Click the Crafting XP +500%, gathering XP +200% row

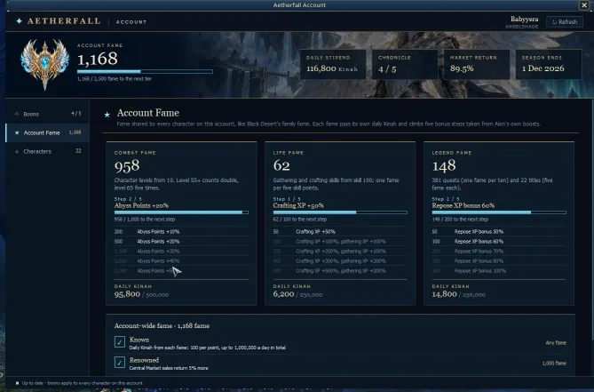(340, 271)
